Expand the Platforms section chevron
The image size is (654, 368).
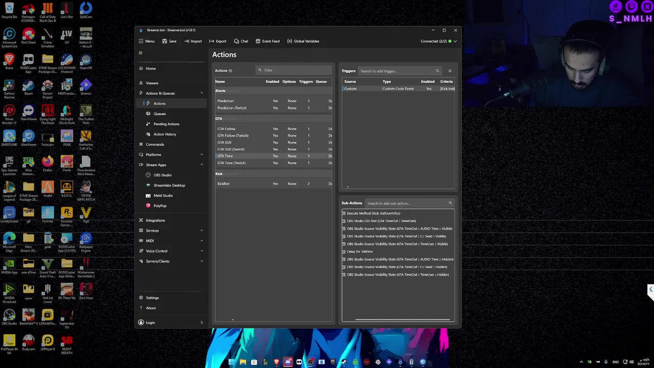[202, 154]
